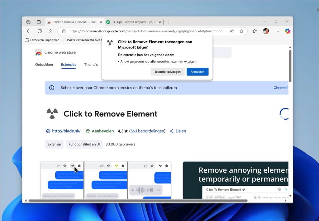Click the Click to Remove Element heading
This screenshot has height=221, width=319.
coord(111,114)
